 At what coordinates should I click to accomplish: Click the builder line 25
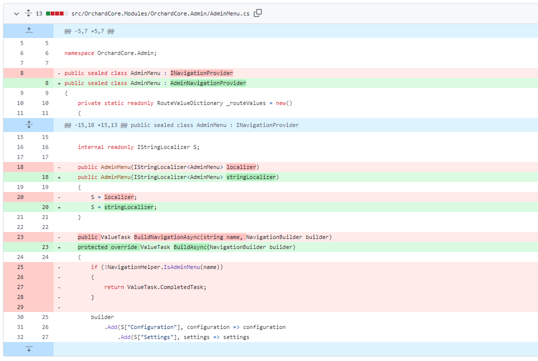pyautogui.click(x=102, y=317)
